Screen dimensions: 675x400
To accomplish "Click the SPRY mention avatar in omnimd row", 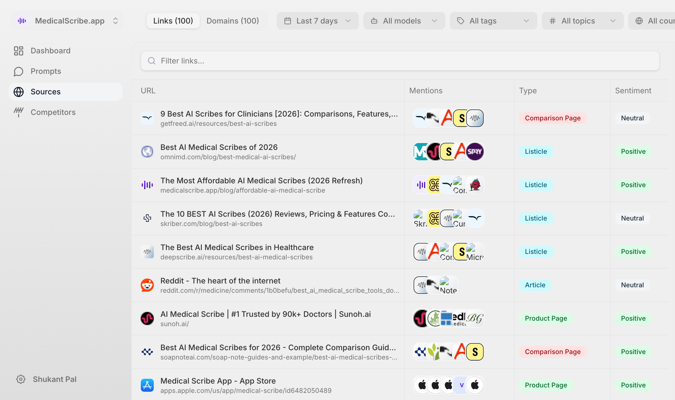I will 475,151.
